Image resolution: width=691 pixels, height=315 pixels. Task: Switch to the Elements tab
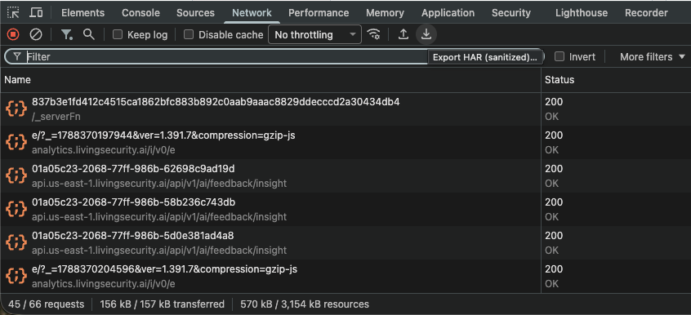point(82,13)
